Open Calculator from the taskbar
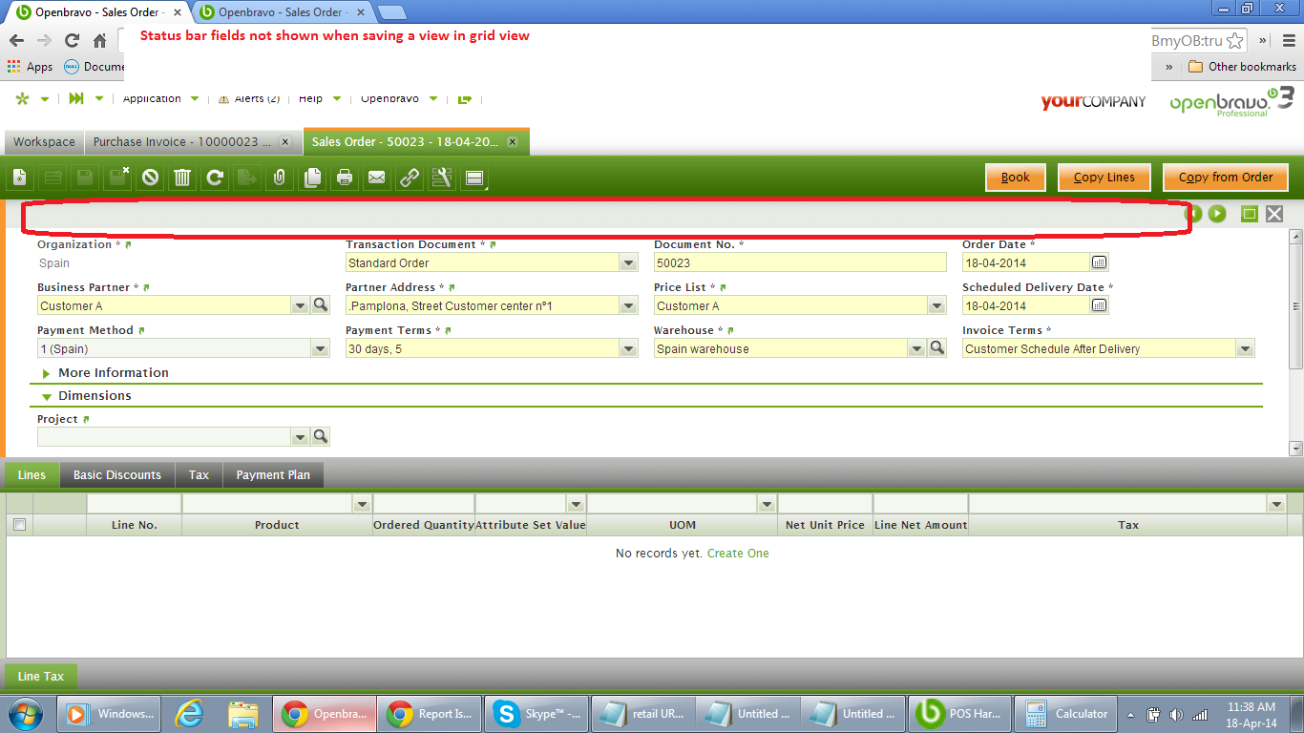 (x=1066, y=713)
